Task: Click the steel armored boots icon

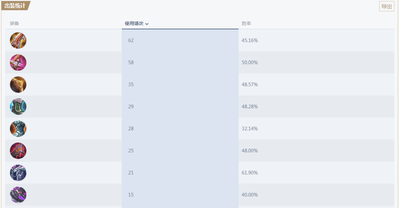Action: (x=18, y=128)
